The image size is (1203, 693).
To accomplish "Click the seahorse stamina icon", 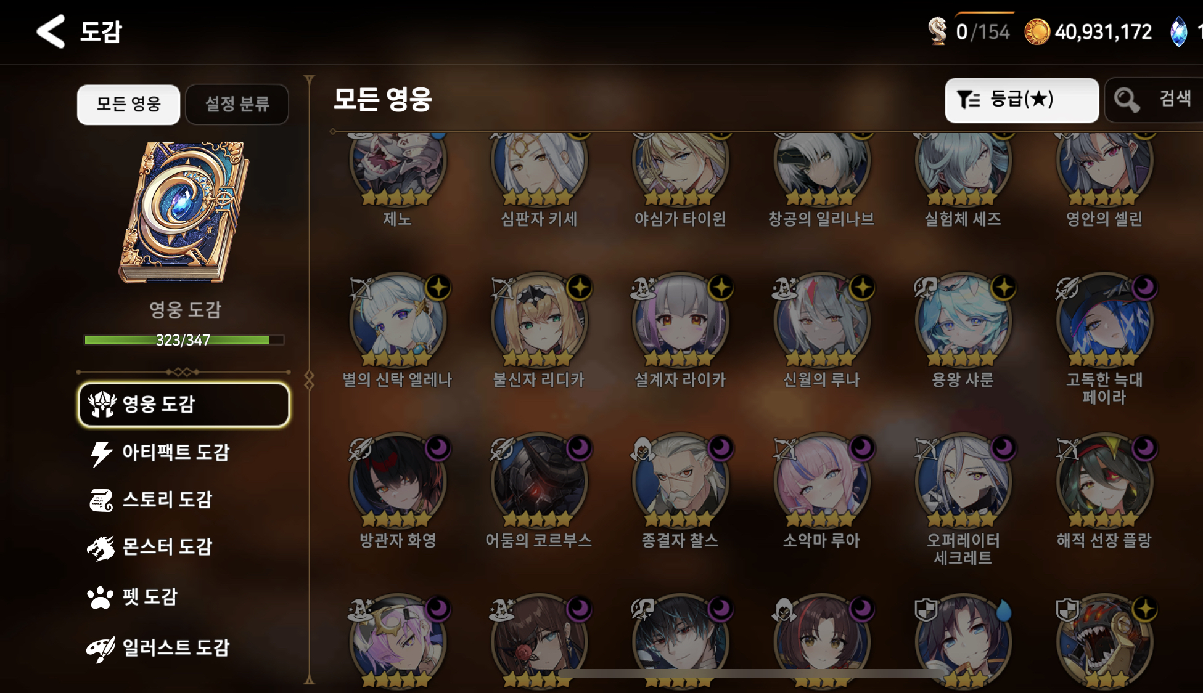I will pyautogui.click(x=937, y=31).
